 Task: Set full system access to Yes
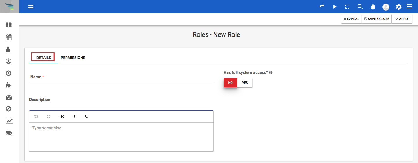click(x=245, y=83)
